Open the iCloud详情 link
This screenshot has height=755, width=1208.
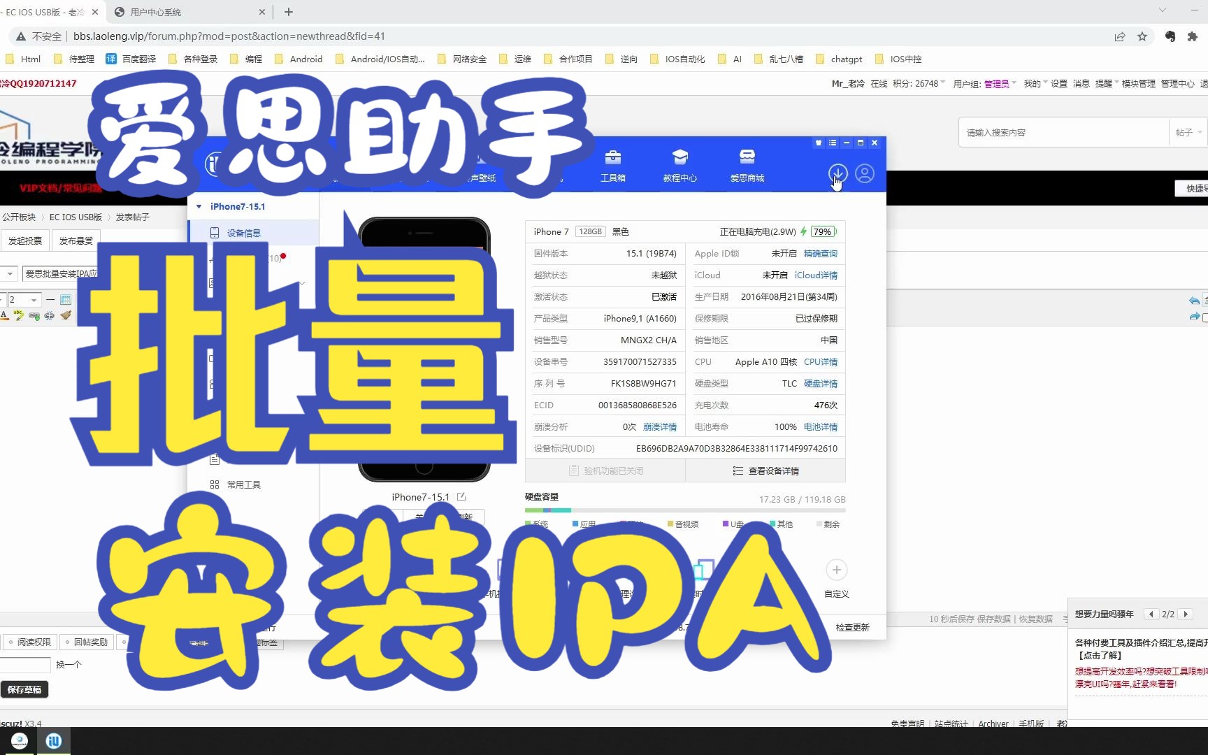tap(816, 275)
